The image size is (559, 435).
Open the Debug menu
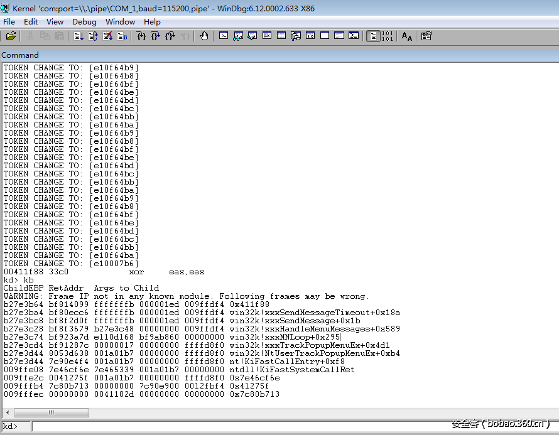[x=84, y=21]
